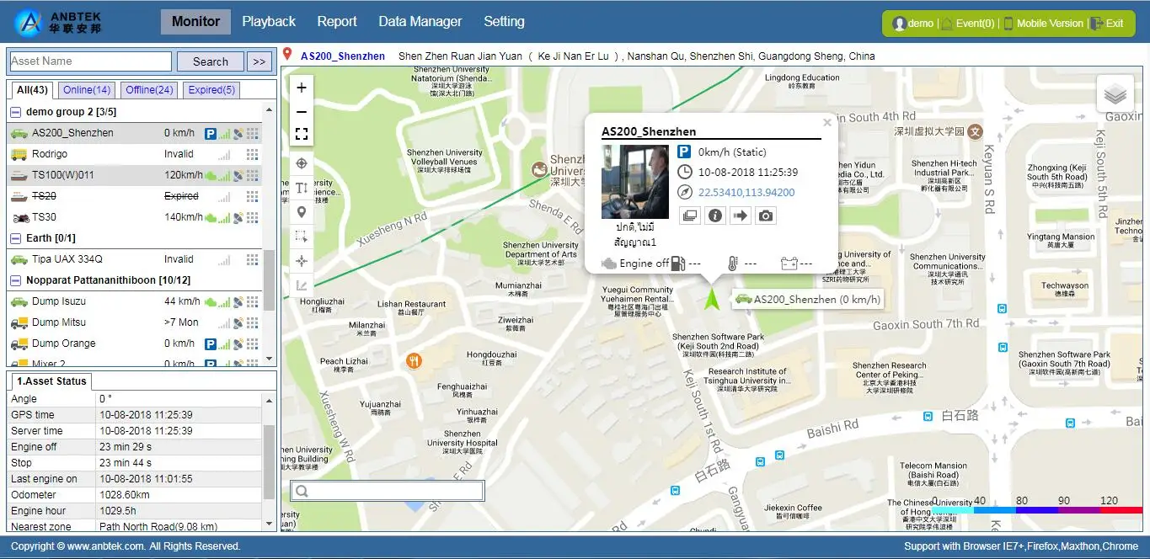Expand advanced search with the >> button
Screen dimensions: 1150x559
pyautogui.click(x=259, y=61)
